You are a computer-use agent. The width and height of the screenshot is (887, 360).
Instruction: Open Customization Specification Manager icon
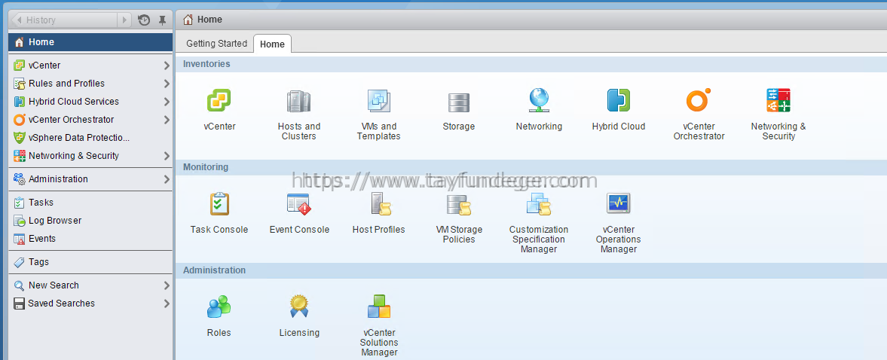tap(539, 204)
